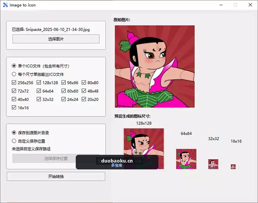Screen dimensions: 258x203
Task: Click the 16x16 preview thumbnail
Action: click(x=233, y=167)
